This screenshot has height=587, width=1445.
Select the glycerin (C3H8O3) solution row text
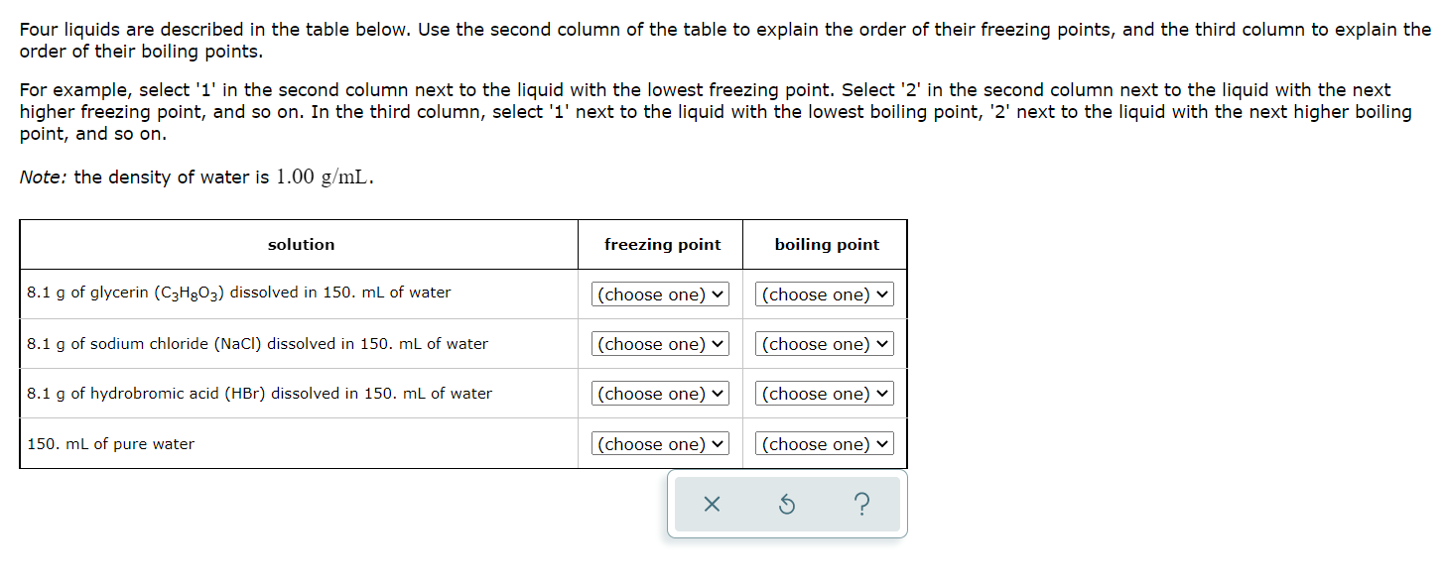pos(239,293)
